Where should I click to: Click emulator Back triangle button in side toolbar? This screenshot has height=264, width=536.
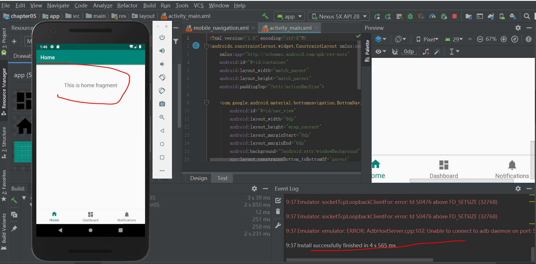coord(162,131)
